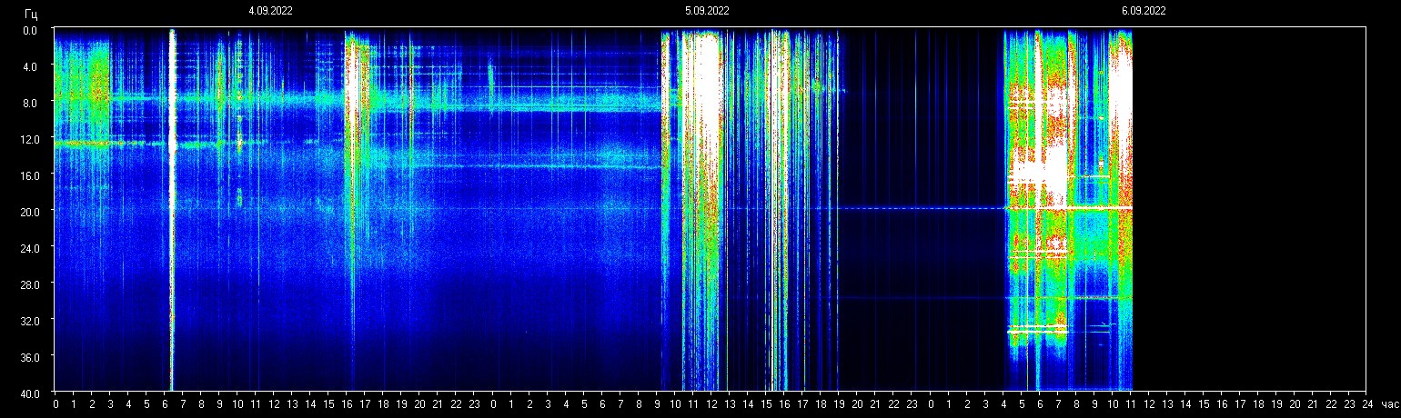1401x418 pixels.
Task: Select the 5.09.2022 date header
Action: [x=707, y=11]
